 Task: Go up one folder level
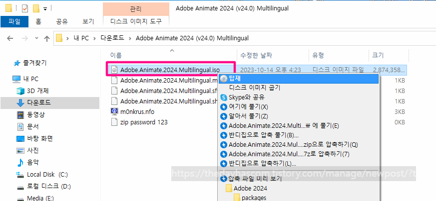point(47,38)
